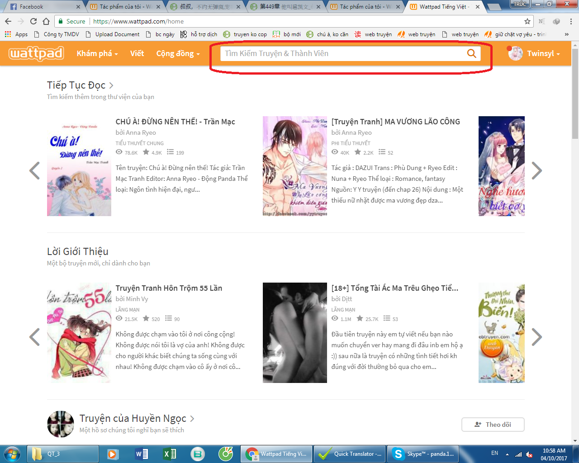Open Chrome's three-dot menu
Image resolution: width=579 pixels, height=463 pixels.
(x=571, y=21)
